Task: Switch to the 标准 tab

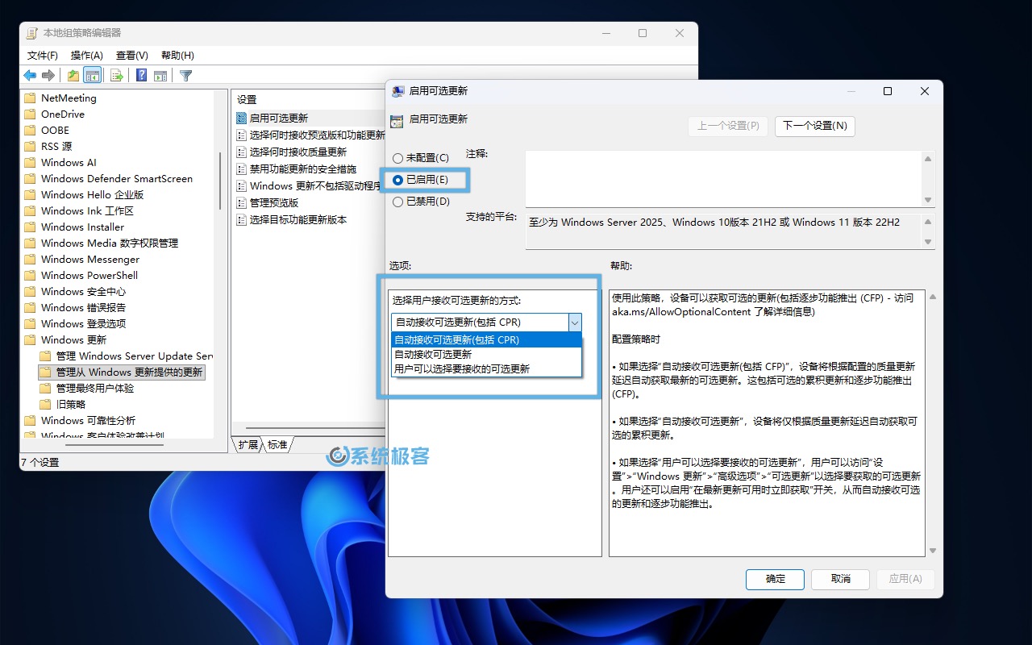Action: 277,444
